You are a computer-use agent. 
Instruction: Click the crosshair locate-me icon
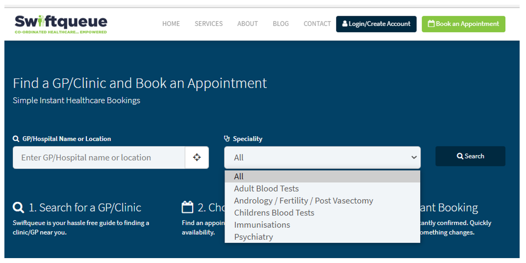(x=197, y=157)
